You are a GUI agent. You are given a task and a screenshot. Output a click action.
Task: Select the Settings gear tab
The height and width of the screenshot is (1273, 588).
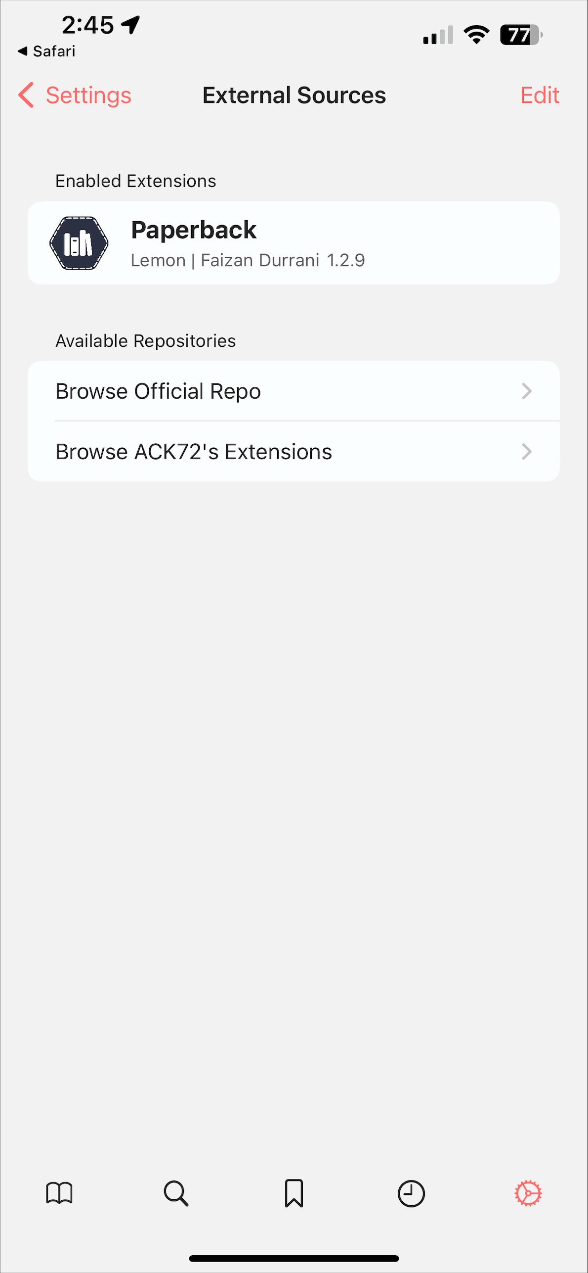click(528, 1193)
